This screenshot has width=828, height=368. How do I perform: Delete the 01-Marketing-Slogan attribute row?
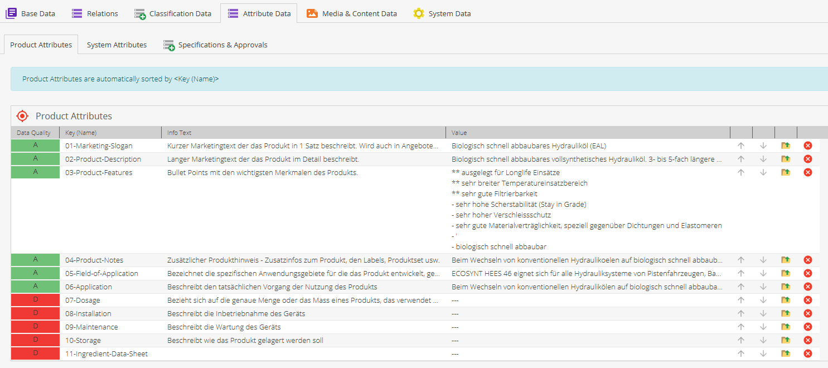point(807,146)
